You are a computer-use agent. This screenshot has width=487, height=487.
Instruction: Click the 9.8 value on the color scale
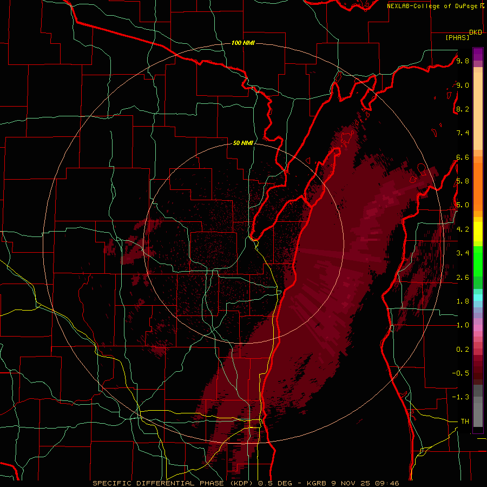(463, 61)
